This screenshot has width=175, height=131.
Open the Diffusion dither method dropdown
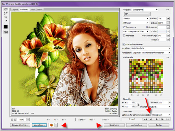coord(136,23)
